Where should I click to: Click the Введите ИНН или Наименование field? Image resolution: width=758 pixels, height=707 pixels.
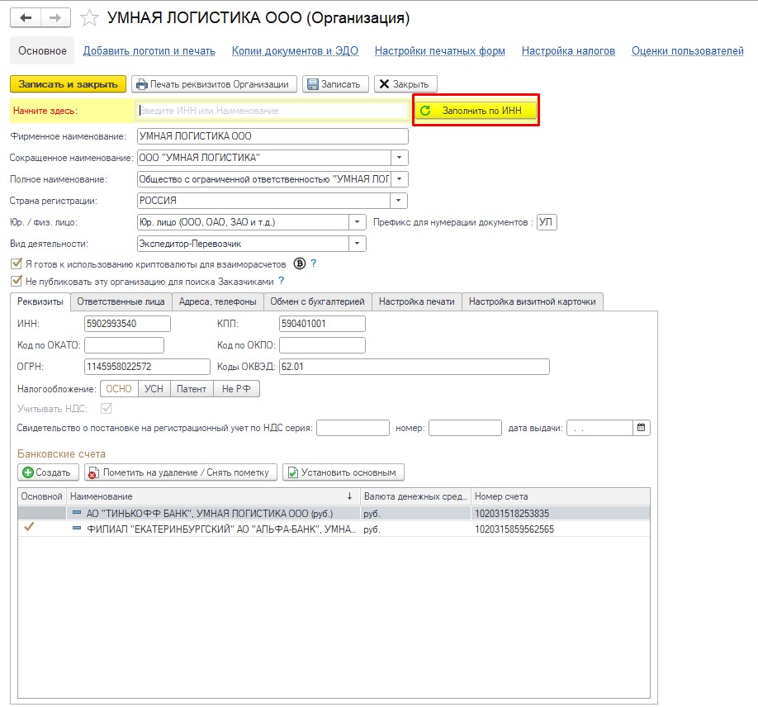(272, 110)
